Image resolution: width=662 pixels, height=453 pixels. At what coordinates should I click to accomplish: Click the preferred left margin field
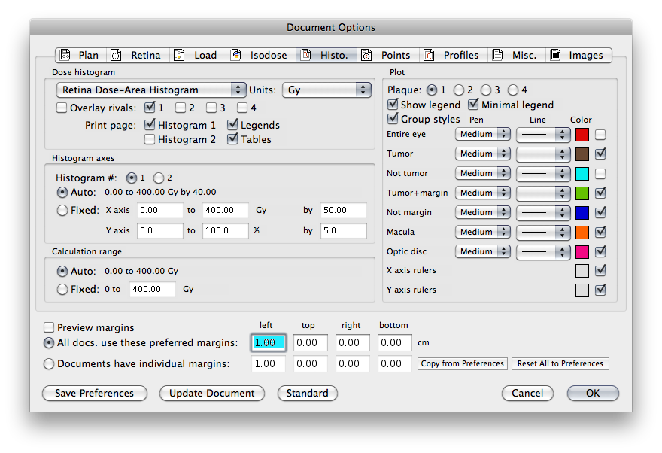coord(269,342)
